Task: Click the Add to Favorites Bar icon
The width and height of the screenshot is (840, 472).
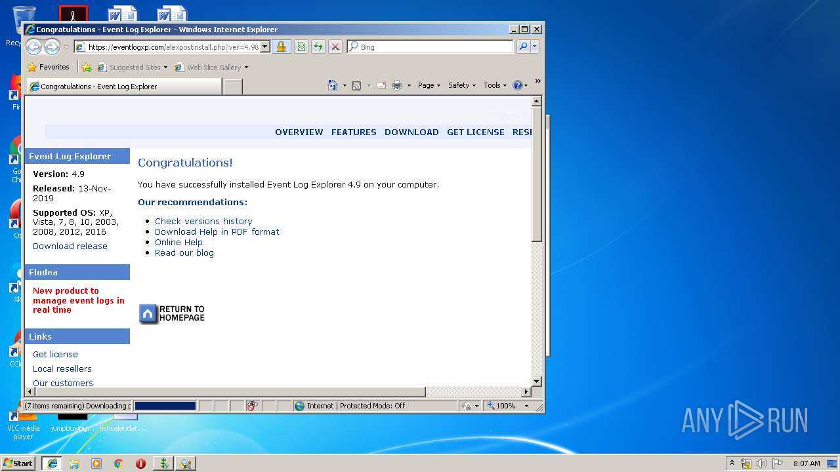Action: click(87, 67)
